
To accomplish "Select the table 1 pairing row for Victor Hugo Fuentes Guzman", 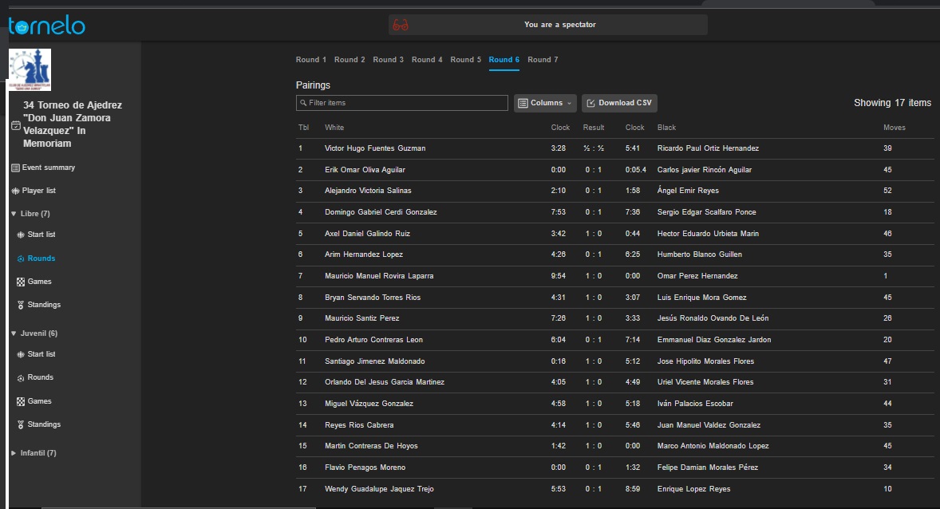I will (375, 148).
